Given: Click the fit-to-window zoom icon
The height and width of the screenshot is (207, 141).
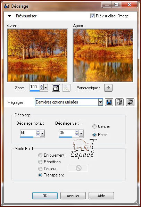Looking at the screenshot, I should click(56, 88).
